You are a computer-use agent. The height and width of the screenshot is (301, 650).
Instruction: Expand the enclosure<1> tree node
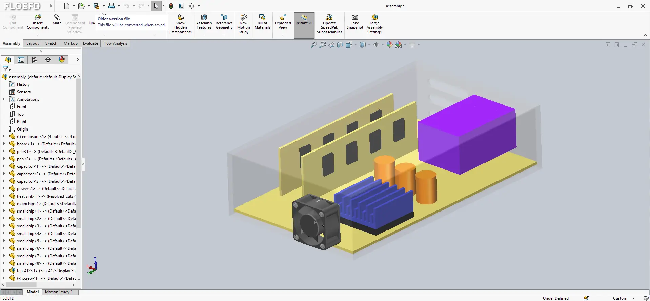[4, 136]
